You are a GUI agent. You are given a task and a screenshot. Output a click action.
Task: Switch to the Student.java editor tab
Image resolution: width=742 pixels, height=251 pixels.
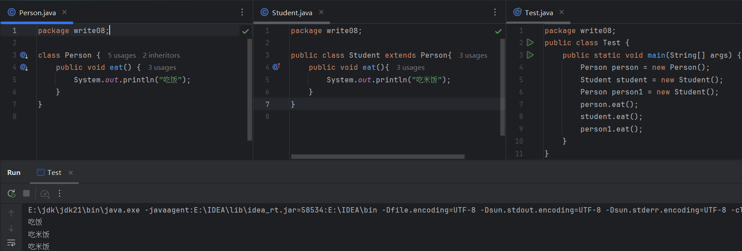click(292, 13)
